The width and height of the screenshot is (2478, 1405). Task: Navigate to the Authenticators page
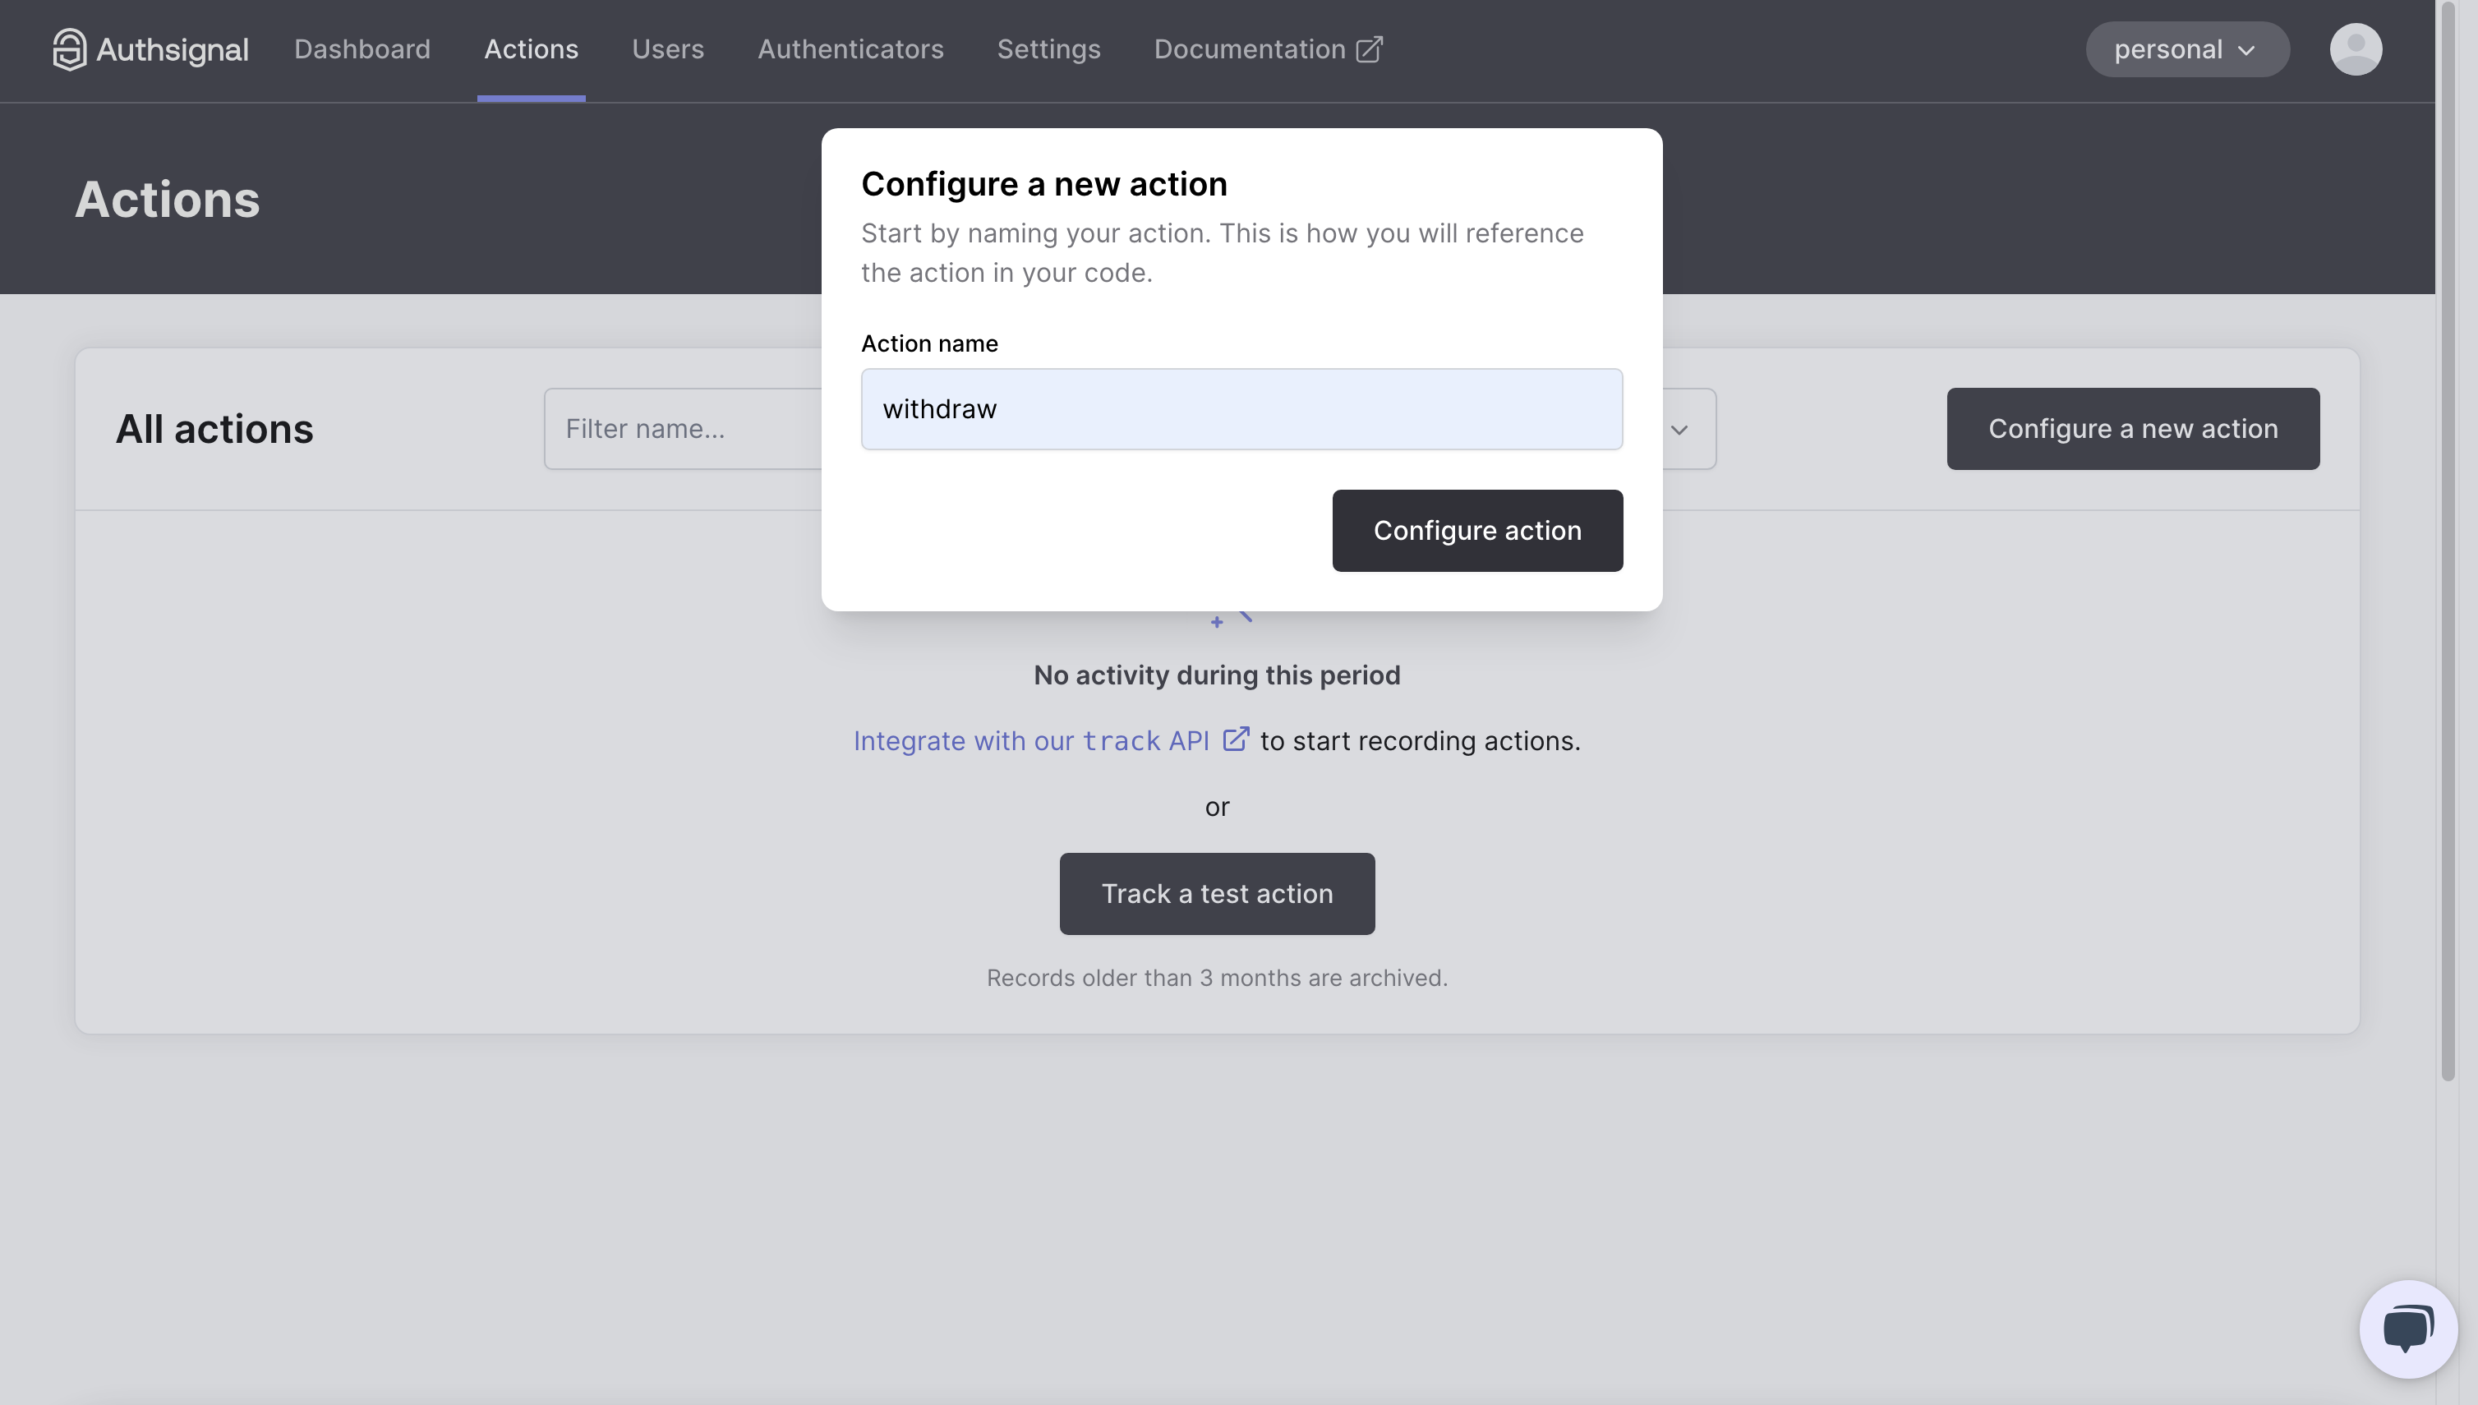point(850,48)
